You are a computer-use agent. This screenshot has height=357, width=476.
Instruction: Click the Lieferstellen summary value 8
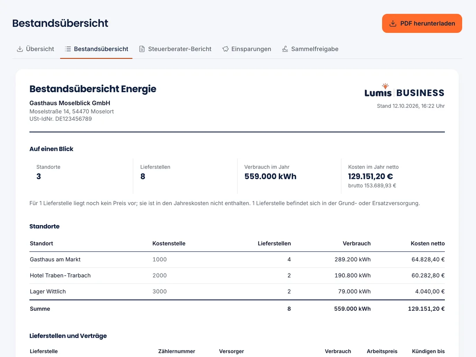(143, 177)
